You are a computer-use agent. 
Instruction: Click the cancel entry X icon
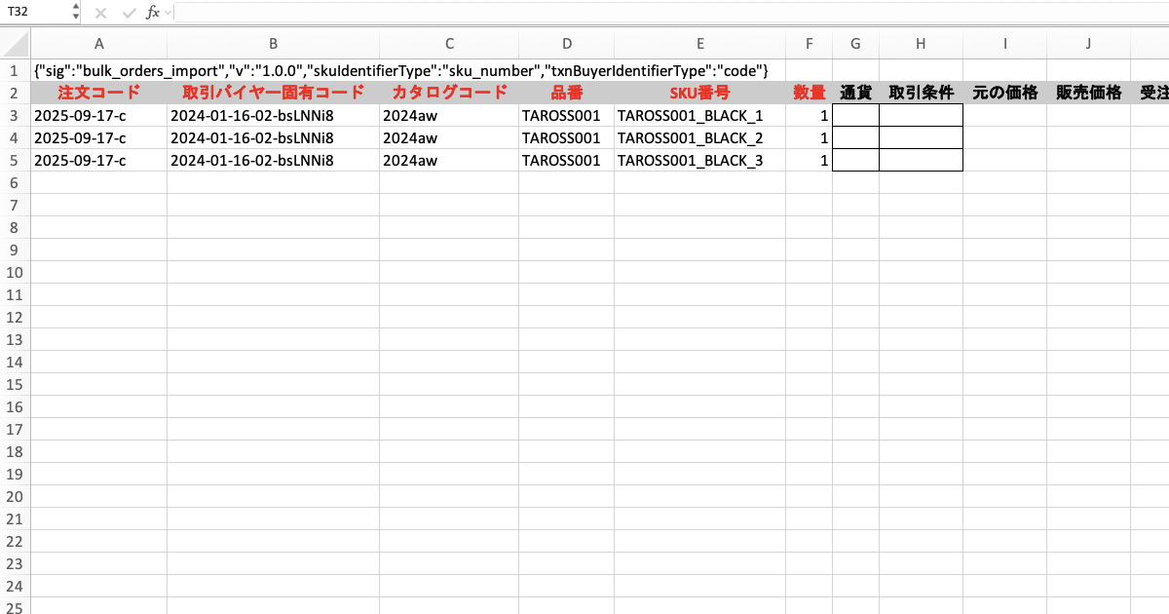(100, 13)
